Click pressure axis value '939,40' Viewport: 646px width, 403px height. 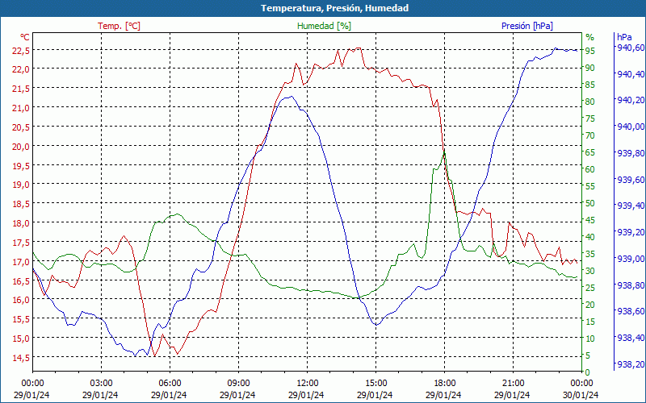(630, 206)
